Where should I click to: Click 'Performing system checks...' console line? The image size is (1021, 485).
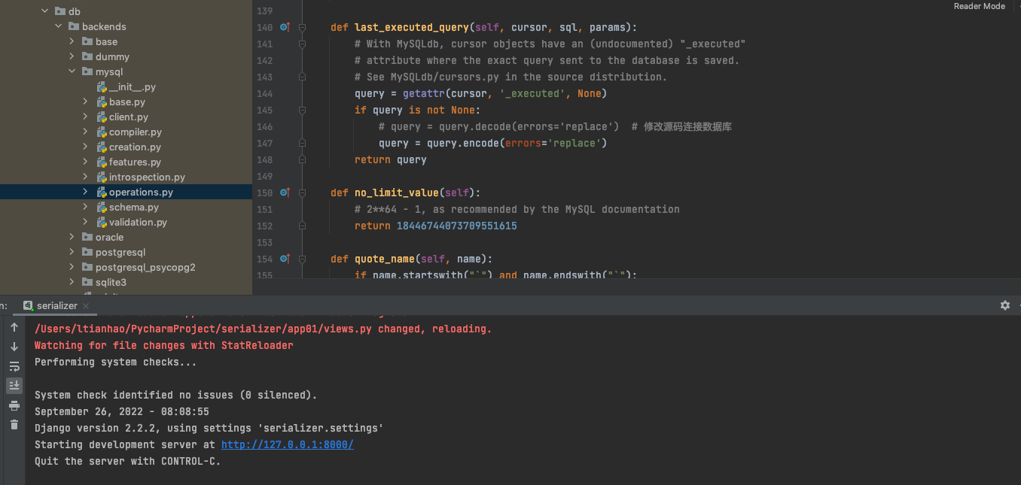point(116,362)
